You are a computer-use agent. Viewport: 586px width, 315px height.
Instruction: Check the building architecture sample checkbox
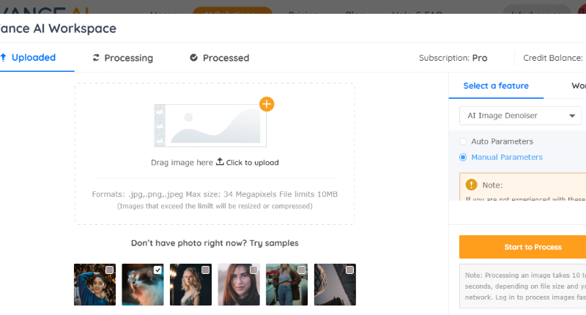click(x=350, y=270)
